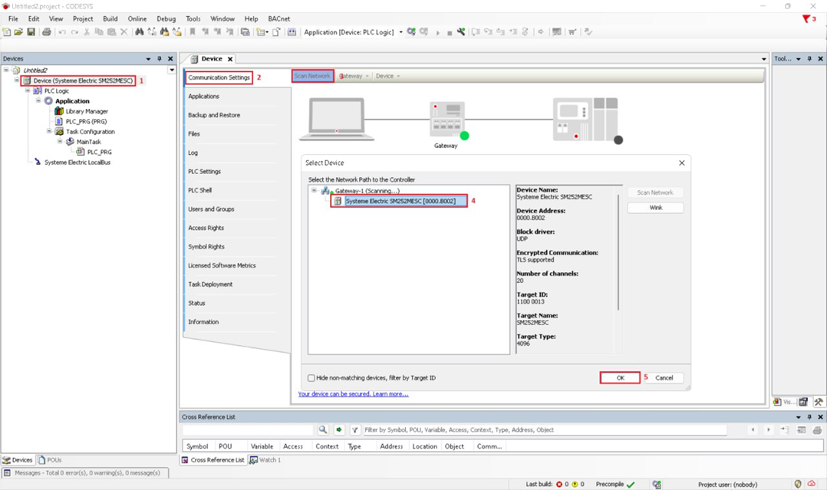Click the Library Manager icon in the tree
The height and width of the screenshot is (490, 827).
pyautogui.click(x=59, y=111)
